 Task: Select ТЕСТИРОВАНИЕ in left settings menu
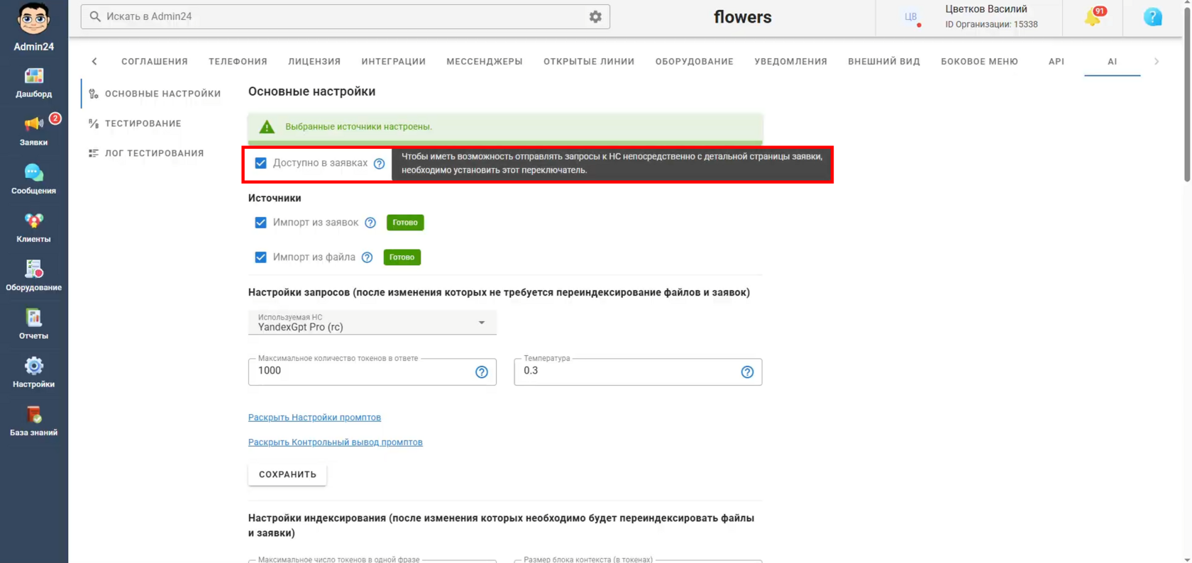(143, 123)
